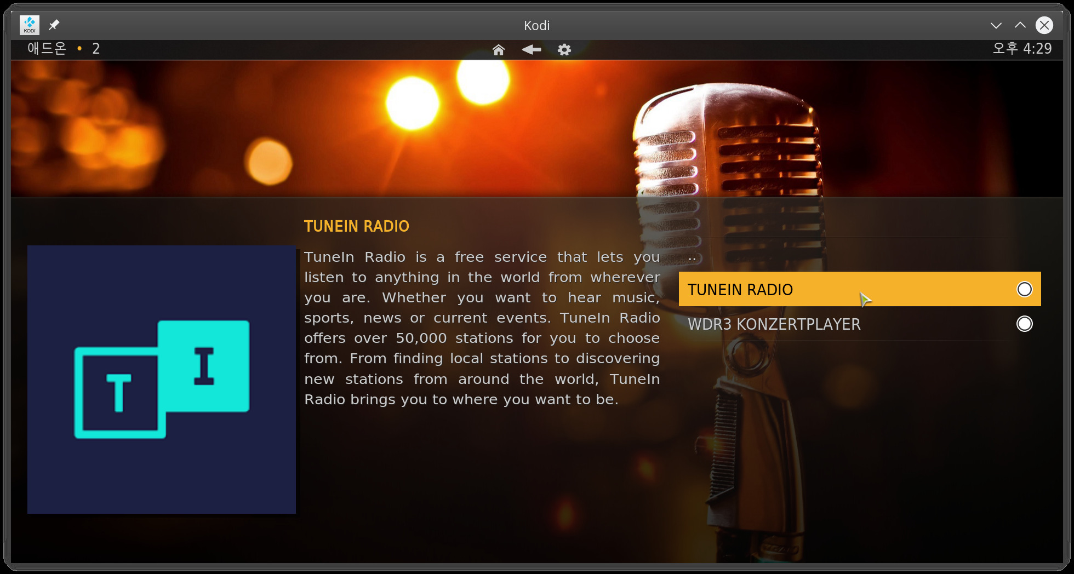This screenshot has width=1074, height=574.
Task: Click the TuneIn logo thumbnail
Action: point(162,380)
